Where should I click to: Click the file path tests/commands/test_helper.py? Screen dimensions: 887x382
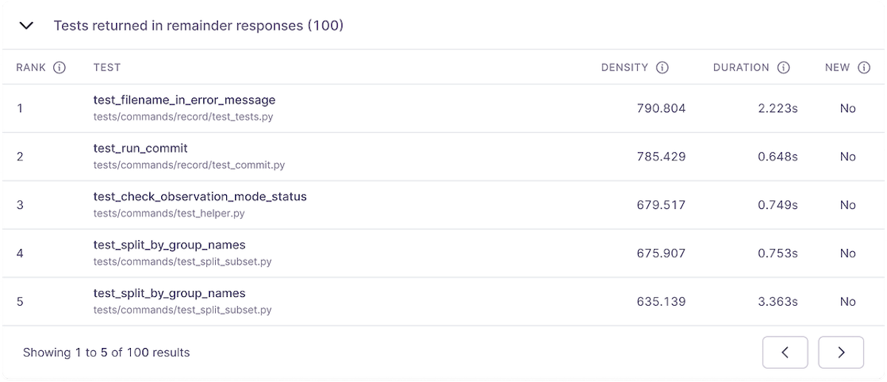point(169,214)
